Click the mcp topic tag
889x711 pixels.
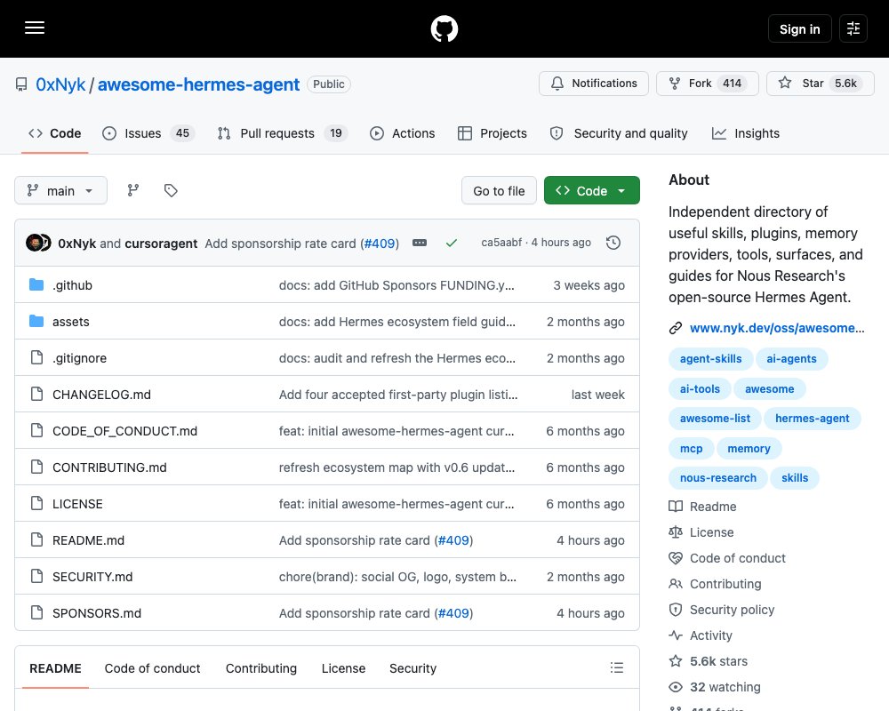pos(691,449)
